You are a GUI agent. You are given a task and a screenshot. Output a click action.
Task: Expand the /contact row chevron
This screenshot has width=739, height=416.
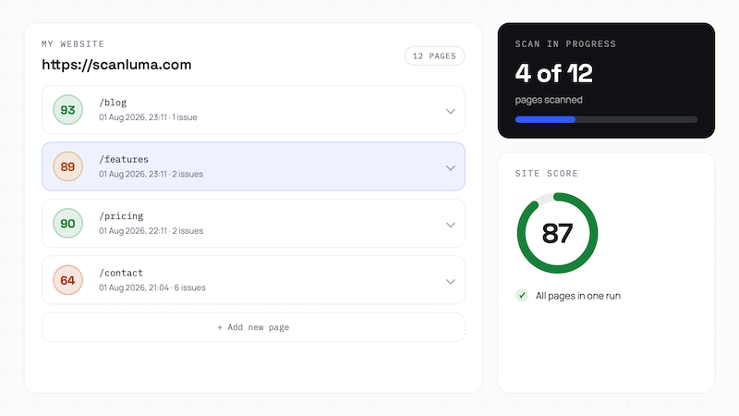coord(451,282)
